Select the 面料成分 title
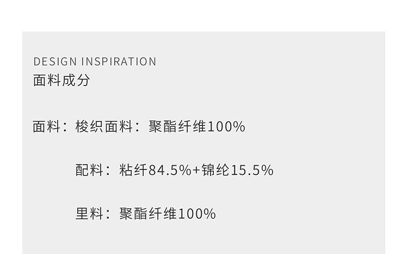The width and height of the screenshot is (408, 254). 61,80
